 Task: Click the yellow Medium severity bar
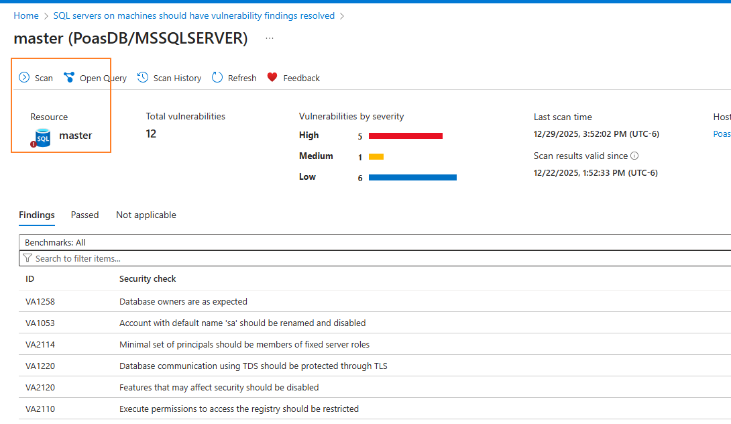[376, 157]
